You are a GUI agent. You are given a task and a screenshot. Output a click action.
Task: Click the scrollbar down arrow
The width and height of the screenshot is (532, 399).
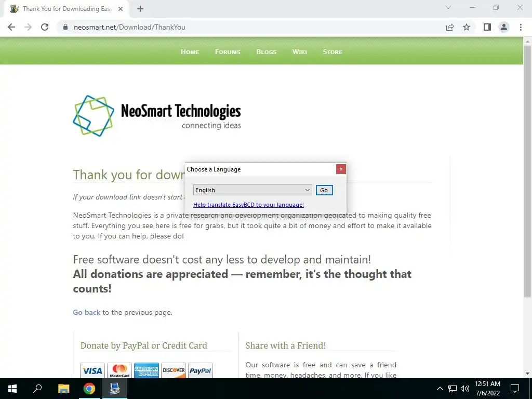527,374
